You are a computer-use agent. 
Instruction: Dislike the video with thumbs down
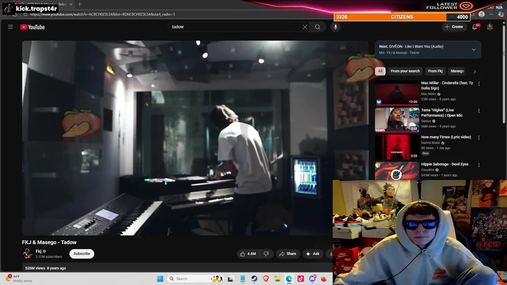tap(266, 254)
